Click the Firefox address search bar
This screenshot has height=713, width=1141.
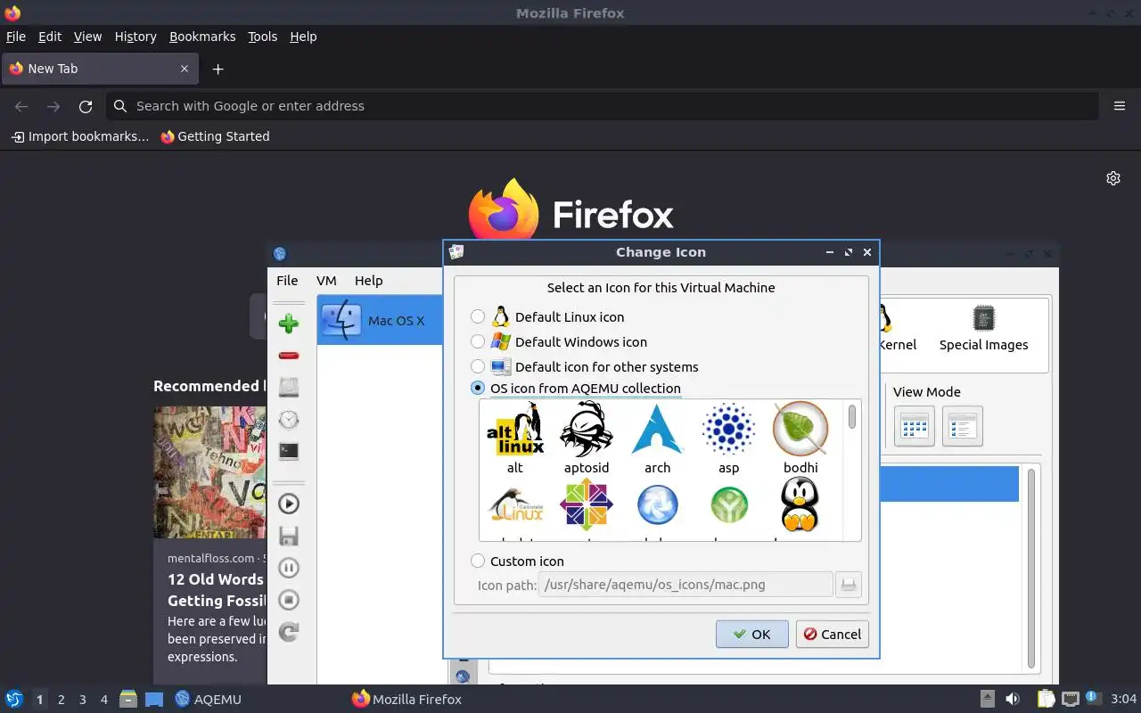click(x=602, y=106)
